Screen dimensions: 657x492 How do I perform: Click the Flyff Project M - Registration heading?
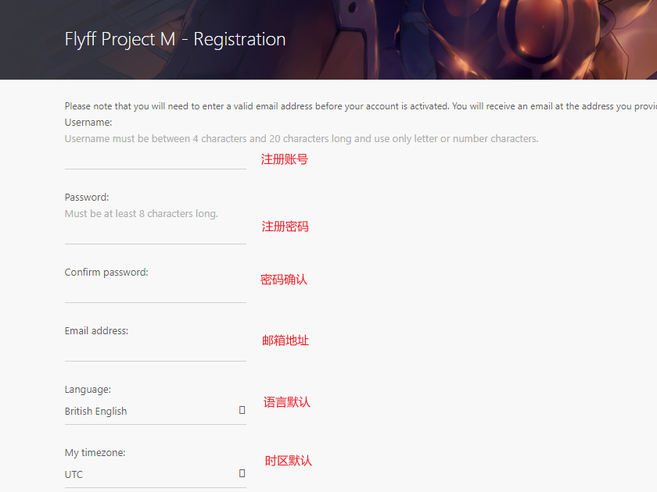(x=175, y=39)
